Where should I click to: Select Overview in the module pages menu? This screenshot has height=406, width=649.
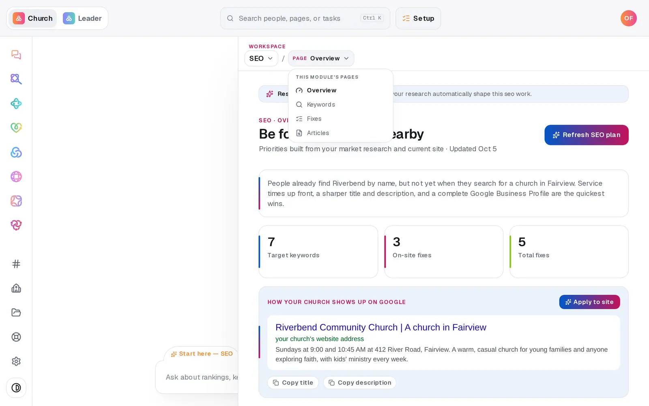[340, 91]
